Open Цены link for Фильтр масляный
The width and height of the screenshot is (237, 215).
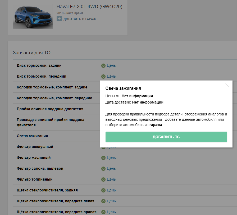click(112, 158)
